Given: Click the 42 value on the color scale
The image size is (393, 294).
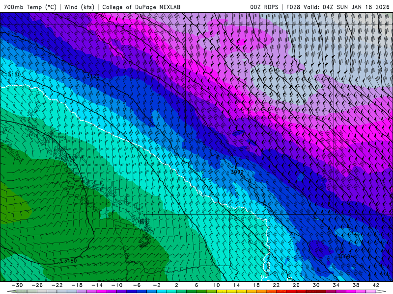Looking at the screenshot, I should (x=376, y=285).
